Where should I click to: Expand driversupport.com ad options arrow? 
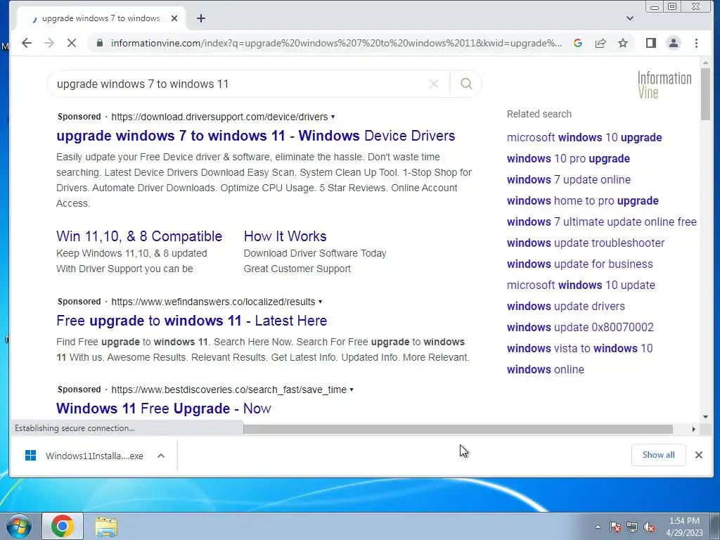click(x=333, y=117)
